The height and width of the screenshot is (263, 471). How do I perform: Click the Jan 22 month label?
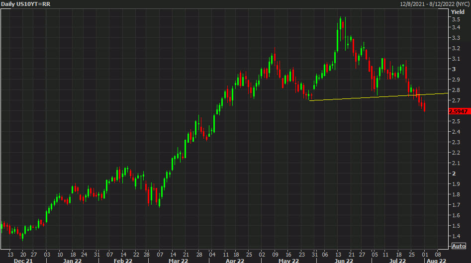pyautogui.click(x=72, y=261)
